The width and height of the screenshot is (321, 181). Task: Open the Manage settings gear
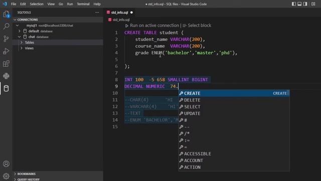(x=6, y=176)
